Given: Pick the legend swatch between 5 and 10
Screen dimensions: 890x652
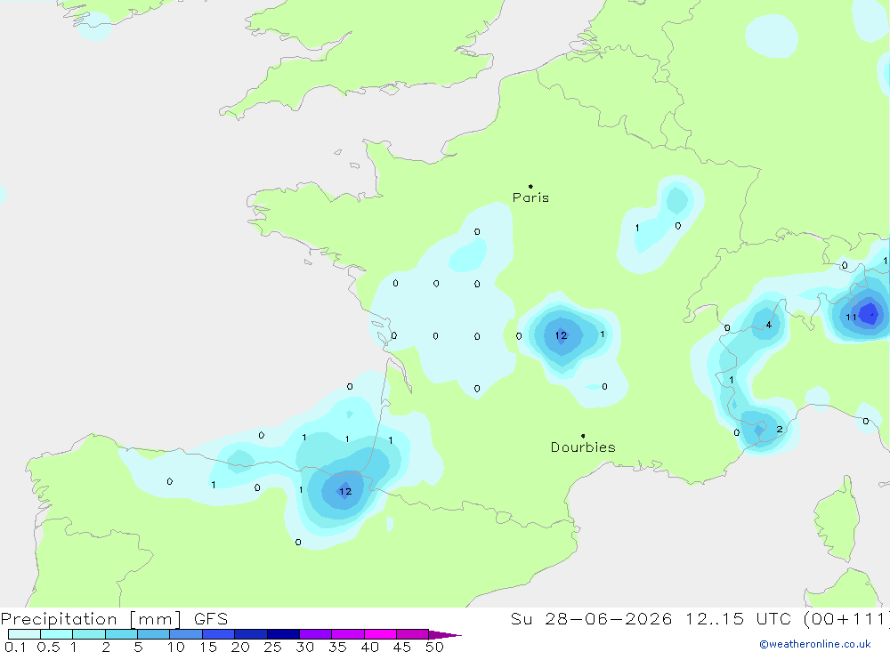Looking at the screenshot, I should (154, 634).
